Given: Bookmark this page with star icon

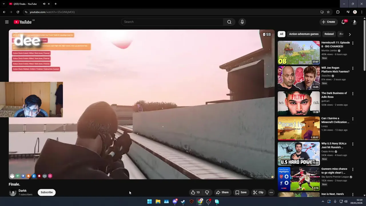Looking at the screenshot, I should point(328,12).
